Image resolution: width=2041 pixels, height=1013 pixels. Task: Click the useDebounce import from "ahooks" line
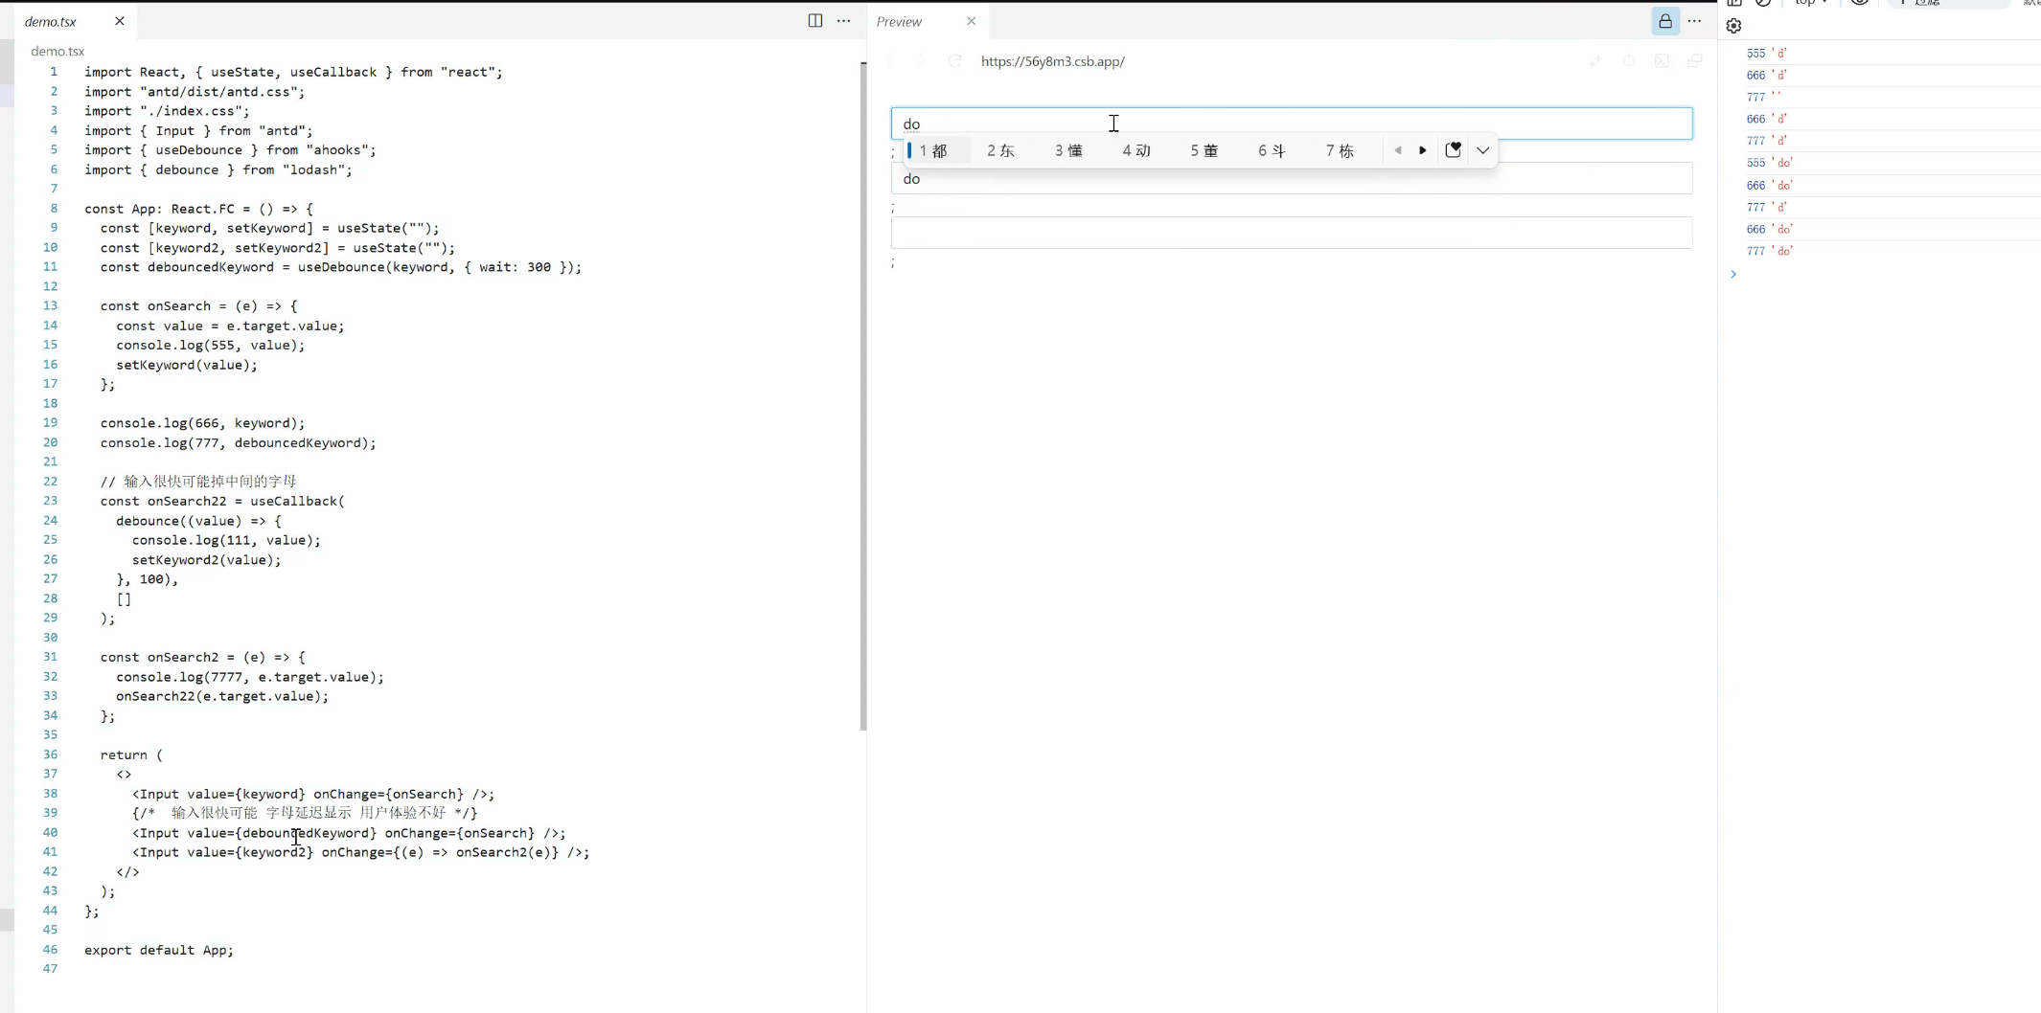pos(230,150)
